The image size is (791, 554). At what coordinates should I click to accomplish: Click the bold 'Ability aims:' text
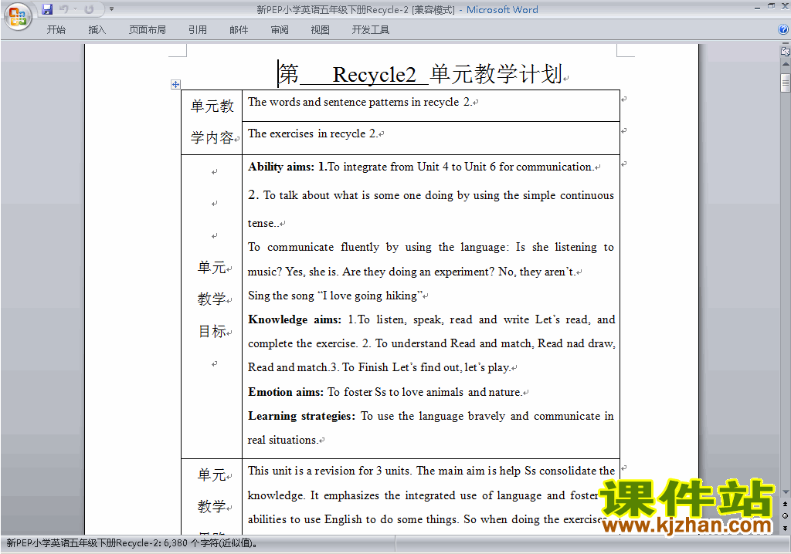point(281,167)
